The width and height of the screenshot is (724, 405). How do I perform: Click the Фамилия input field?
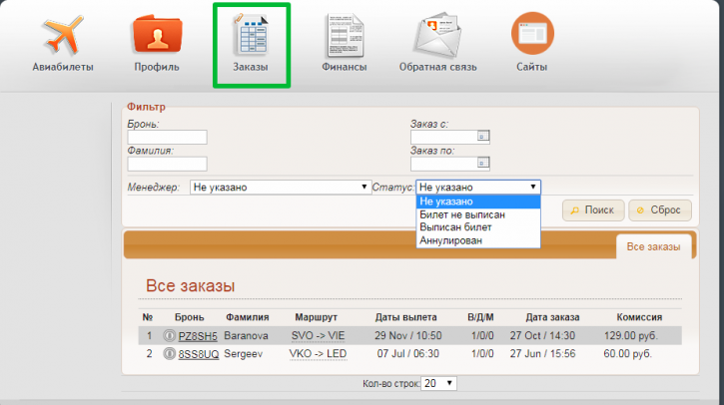pyautogui.click(x=167, y=164)
